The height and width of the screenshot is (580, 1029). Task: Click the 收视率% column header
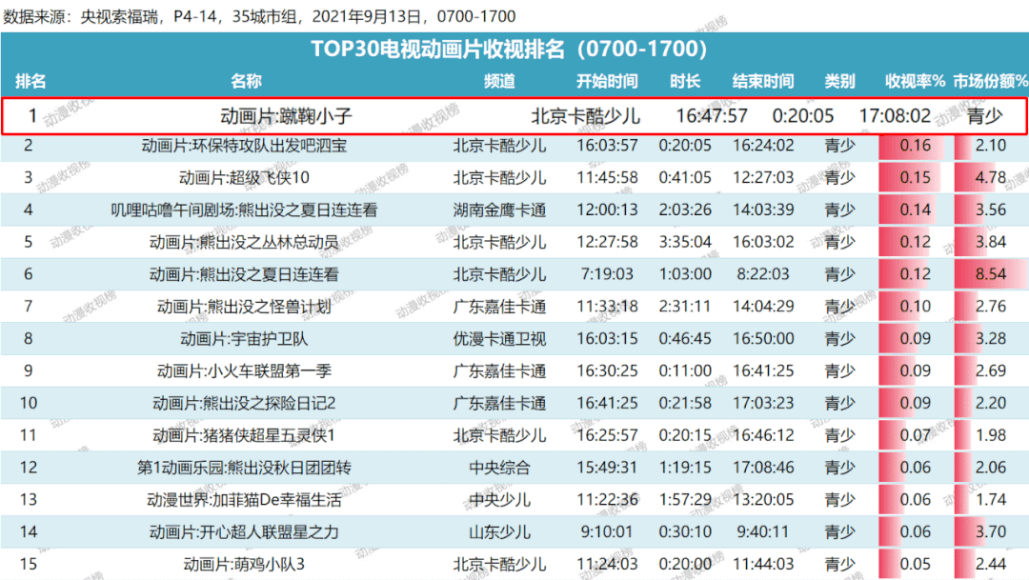point(915,81)
